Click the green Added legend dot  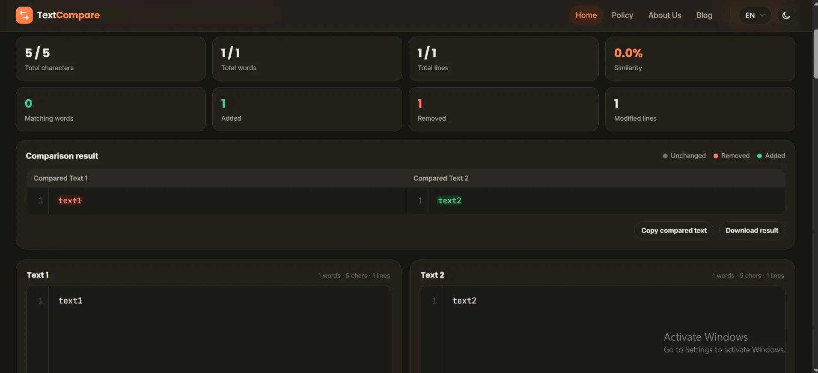[x=759, y=156]
